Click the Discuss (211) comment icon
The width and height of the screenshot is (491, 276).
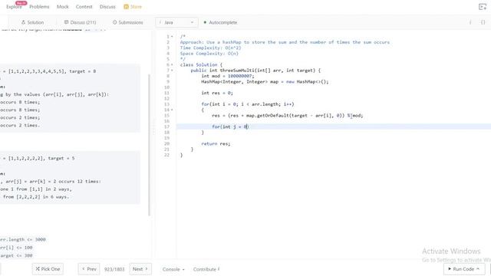pos(67,22)
